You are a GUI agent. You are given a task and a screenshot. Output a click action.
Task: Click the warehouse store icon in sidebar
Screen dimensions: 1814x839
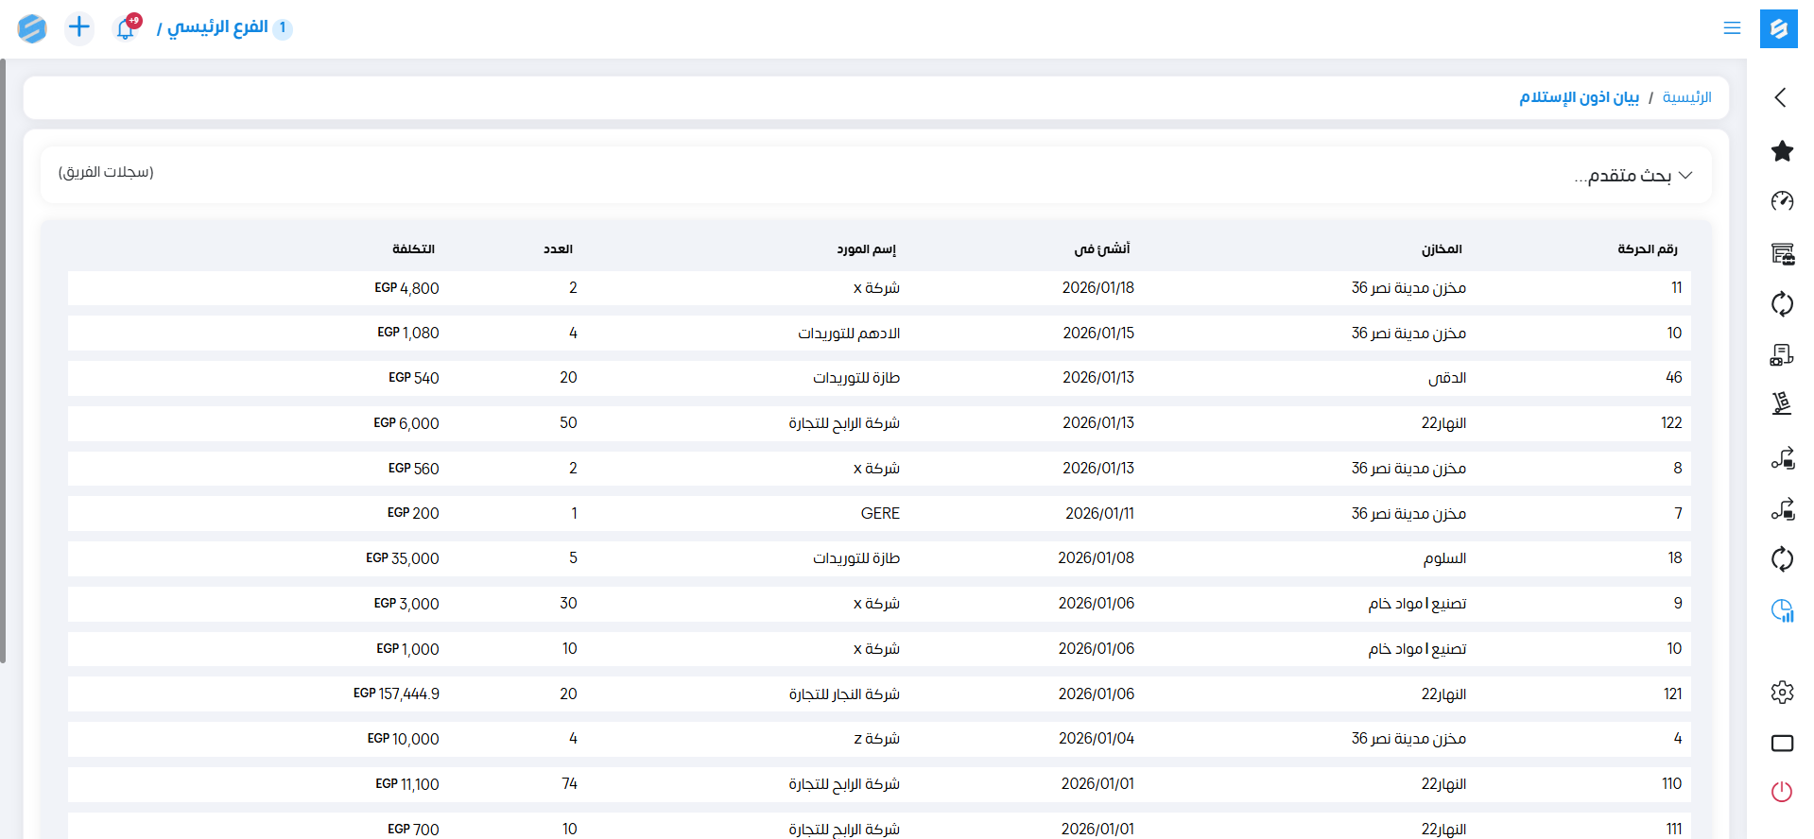[x=1782, y=253]
